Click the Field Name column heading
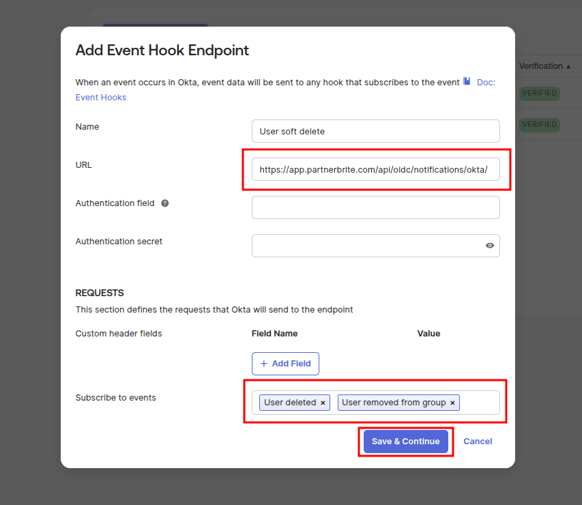582x505 pixels. click(x=275, y=334)
